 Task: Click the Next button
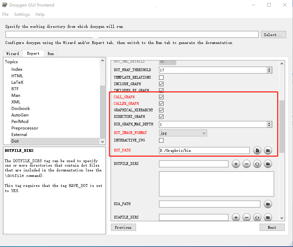tap(272, 227)
